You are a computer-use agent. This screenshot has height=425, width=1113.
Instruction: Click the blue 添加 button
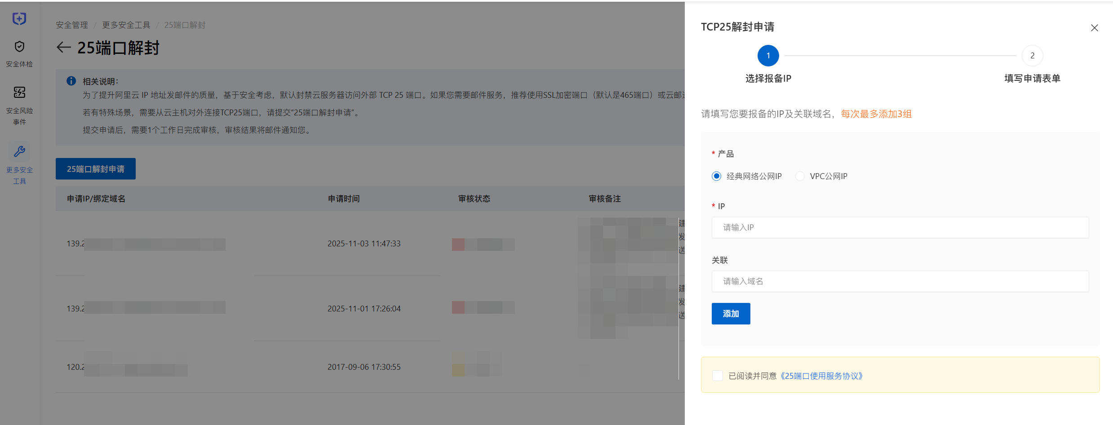pos(731,314)
